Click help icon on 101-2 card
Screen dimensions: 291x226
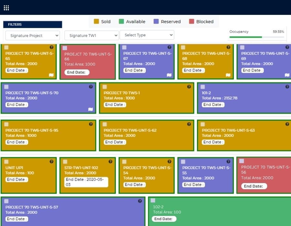coord(287,87)
